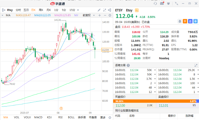This screenshot has width=199, height=120.
Task: Zoom in chart with plus icon
Action: [x=99, y=15]
